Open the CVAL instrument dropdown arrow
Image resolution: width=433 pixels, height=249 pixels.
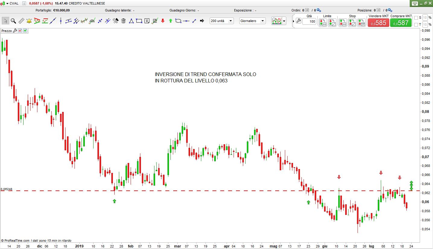tap(7, 3)
